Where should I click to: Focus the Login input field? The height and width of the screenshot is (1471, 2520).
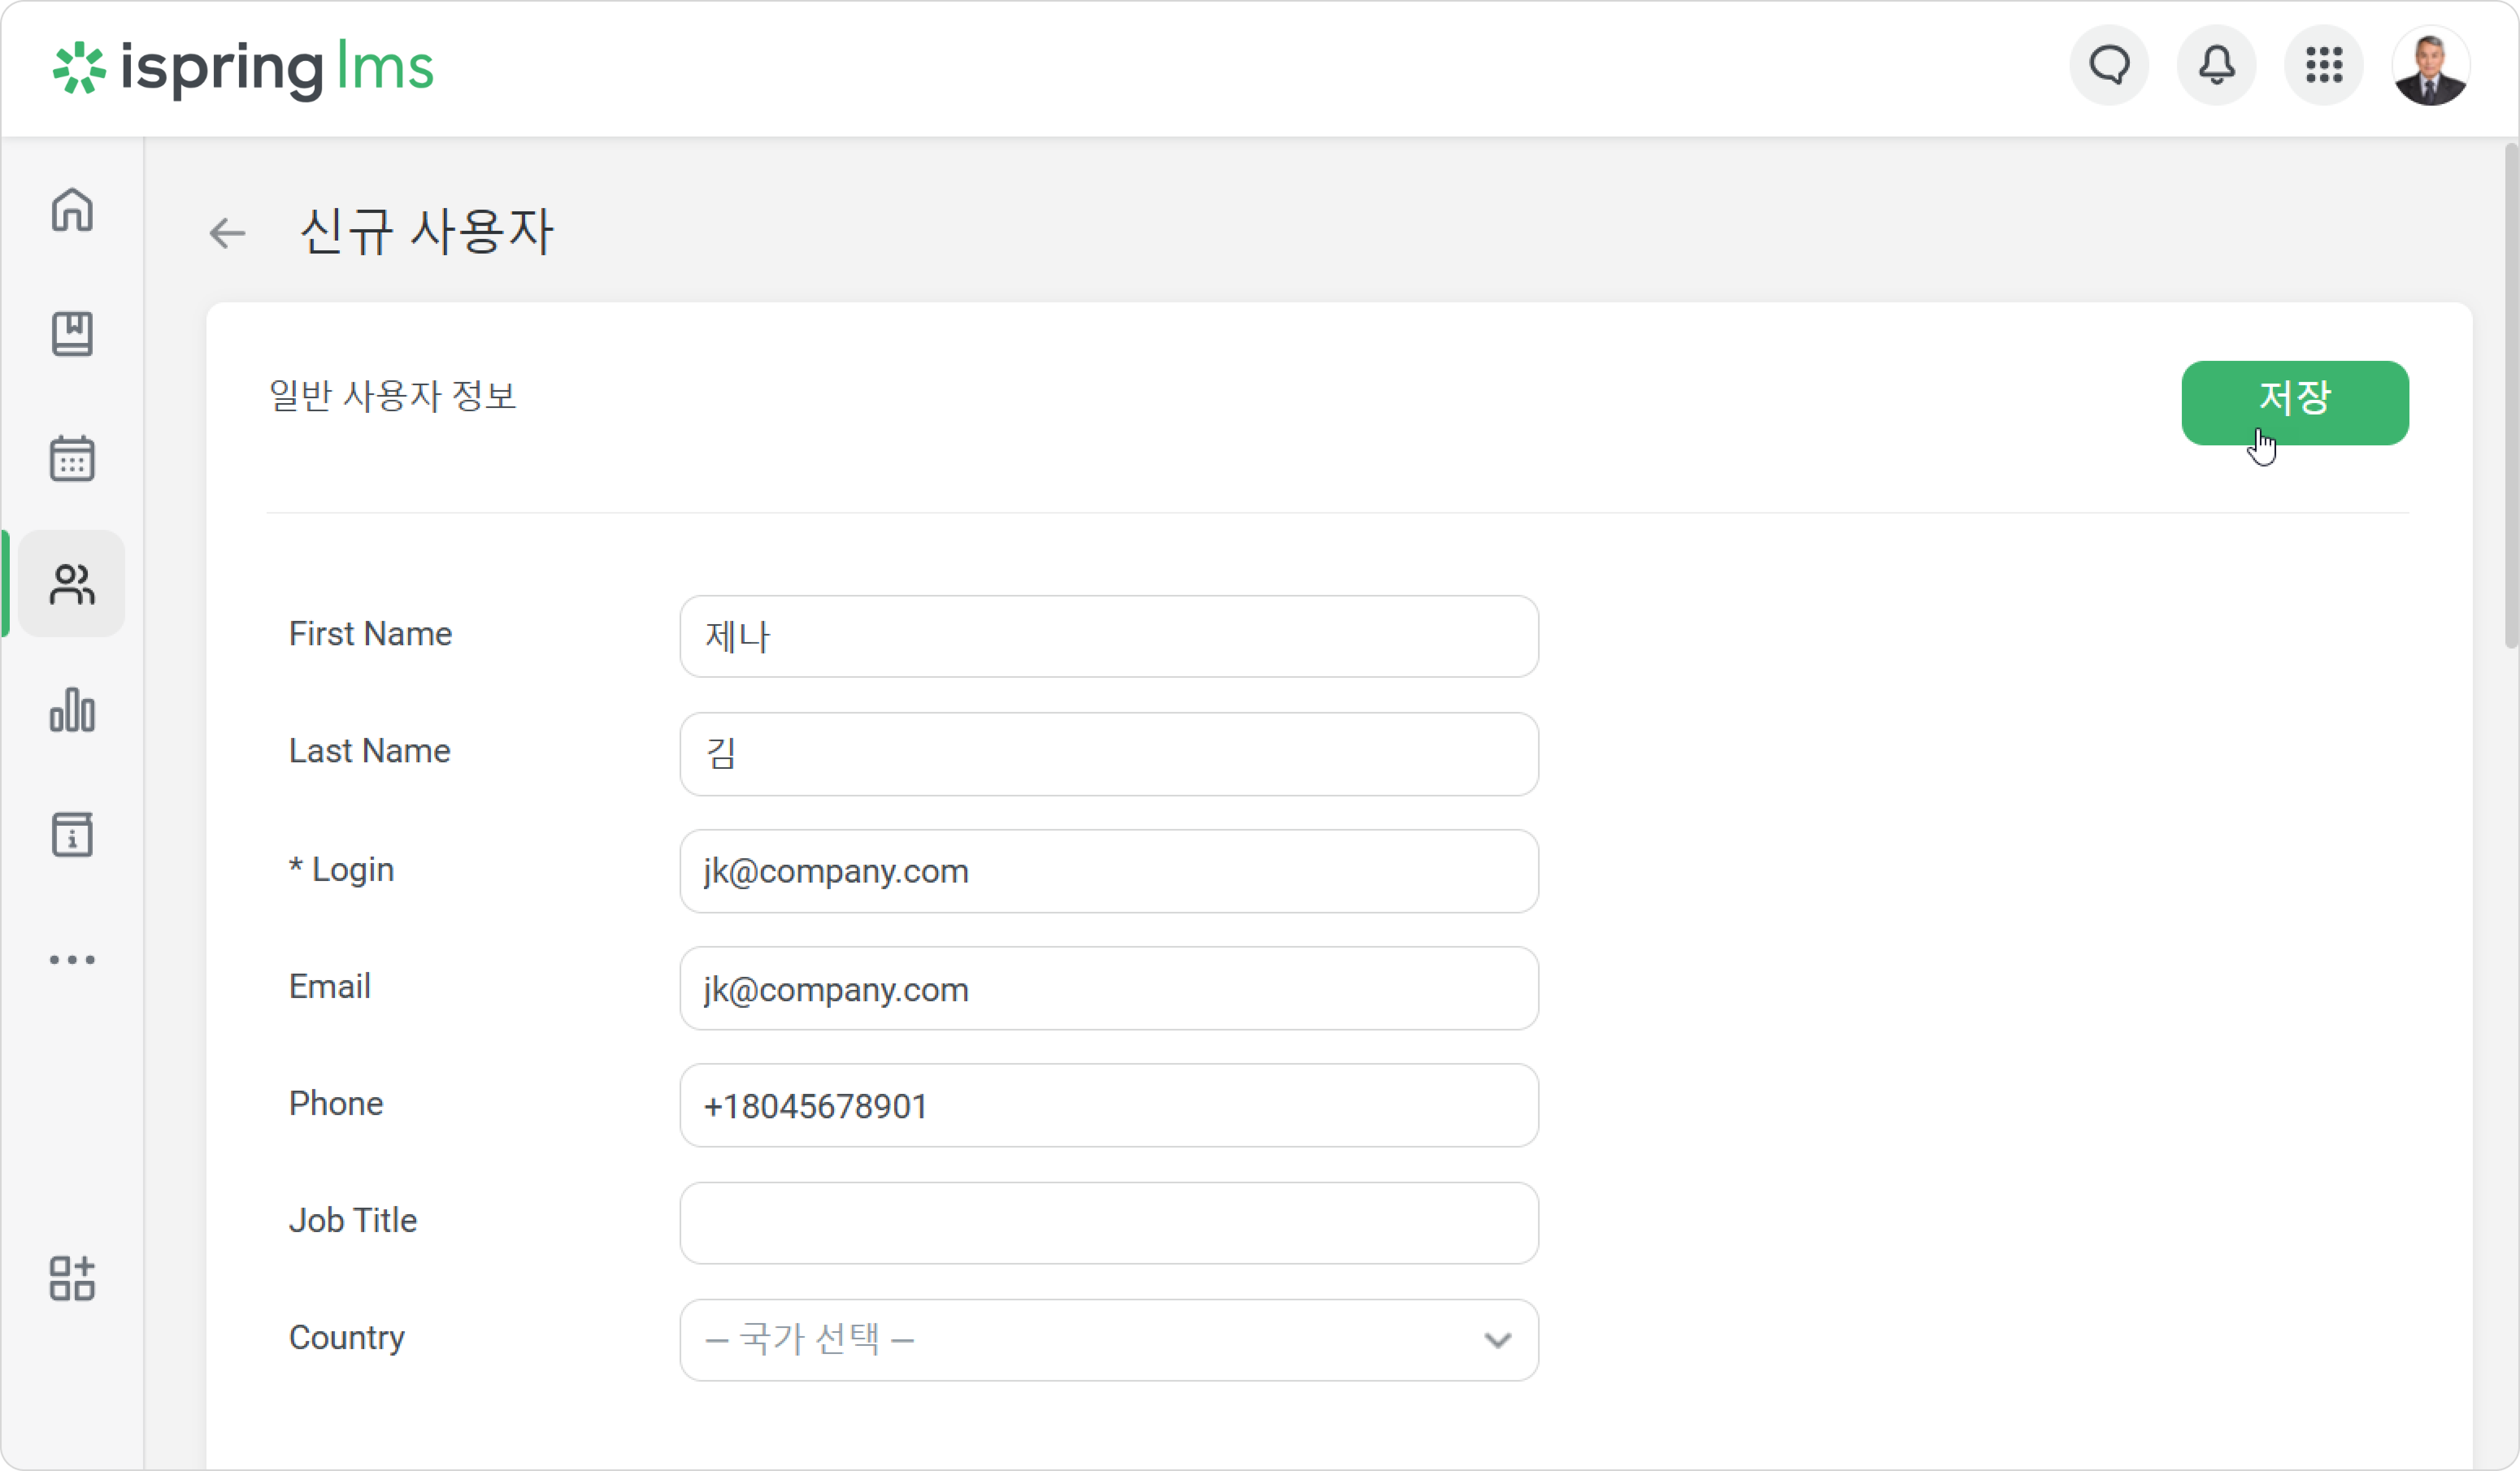(x=1109, y=871)
